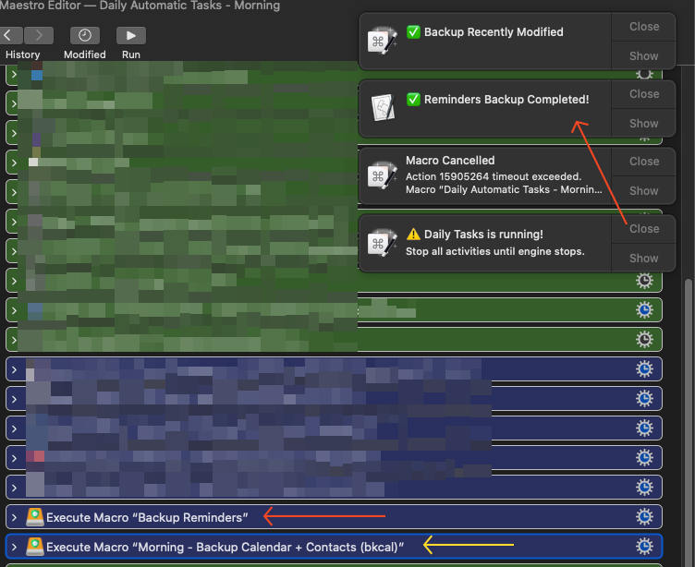Viewport: 695px width, 567px height.
Task: Click Execute Macro icon of Backup Reminders
Action: (x=34, y=517)
